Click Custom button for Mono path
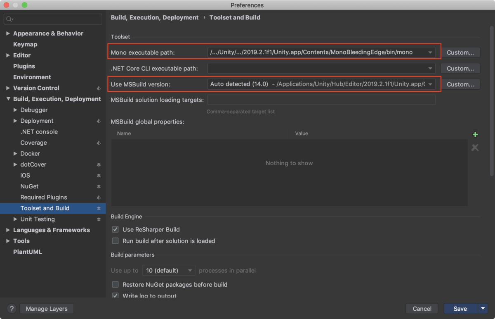Viewport: 495px width, 319px height. pyautogui.click(x=460, y=52)
